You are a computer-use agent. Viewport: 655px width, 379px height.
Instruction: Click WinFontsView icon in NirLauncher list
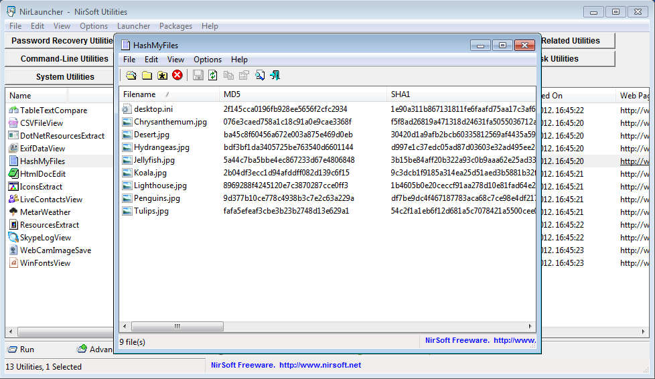click(x=13, y=263)
